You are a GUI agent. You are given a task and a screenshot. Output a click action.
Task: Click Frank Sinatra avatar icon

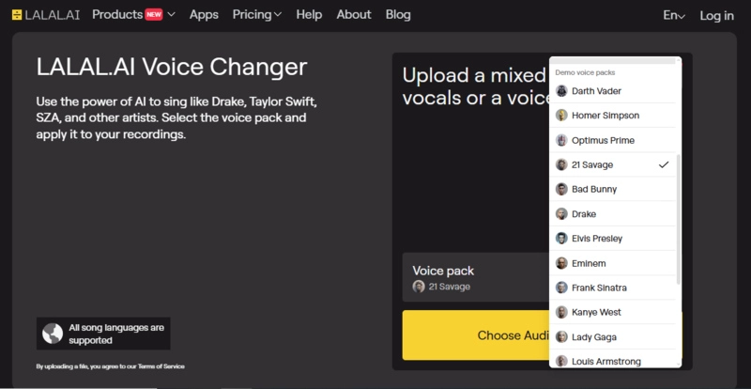pyautogui.click(x=561, y=288)
